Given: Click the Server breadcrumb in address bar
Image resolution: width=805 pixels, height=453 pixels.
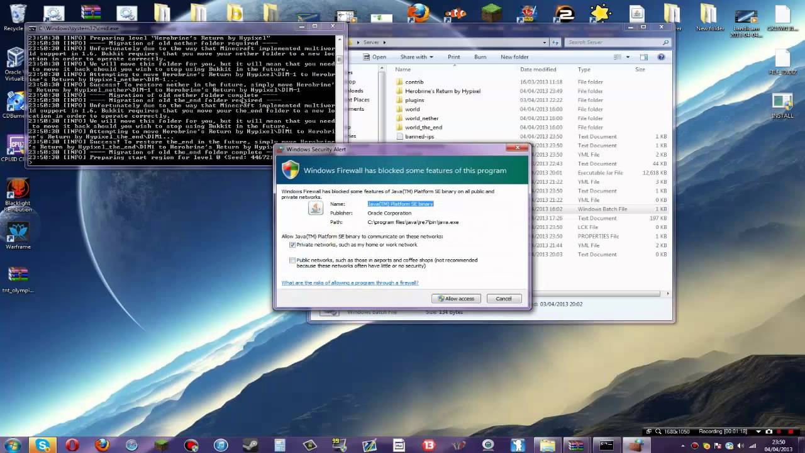Looking at the screenshot, I should [x=371, y=42].
